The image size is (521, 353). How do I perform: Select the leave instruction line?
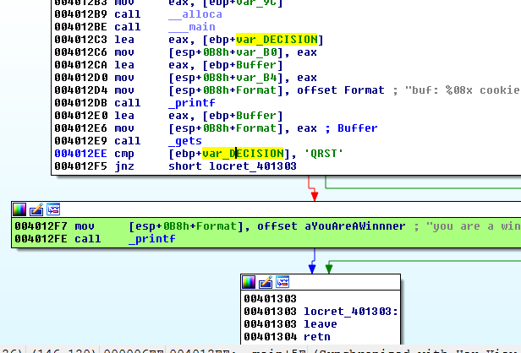320,324
